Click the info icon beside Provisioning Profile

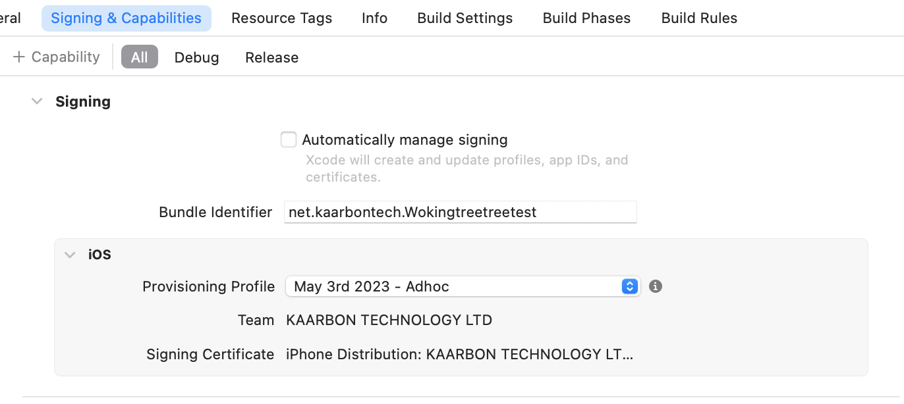656,286
